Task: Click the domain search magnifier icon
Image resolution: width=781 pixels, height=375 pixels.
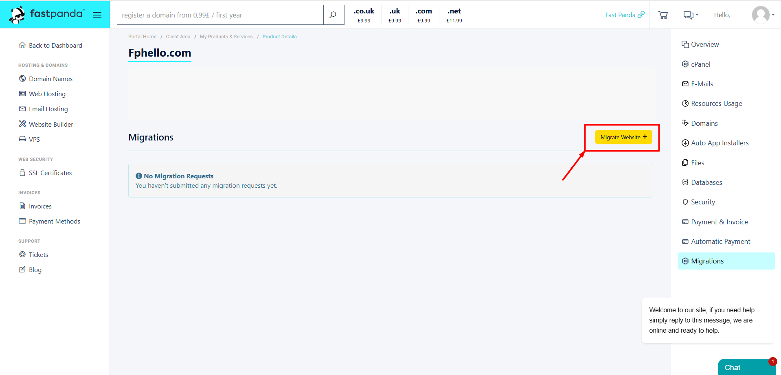Action: point(333,15)
